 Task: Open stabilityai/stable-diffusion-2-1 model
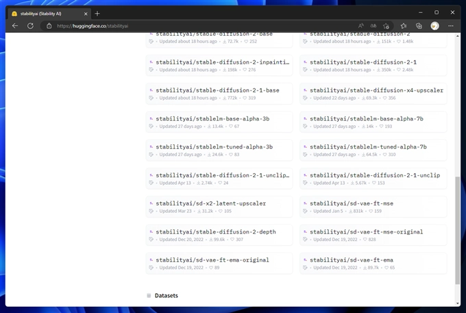(x=373, y=65)
